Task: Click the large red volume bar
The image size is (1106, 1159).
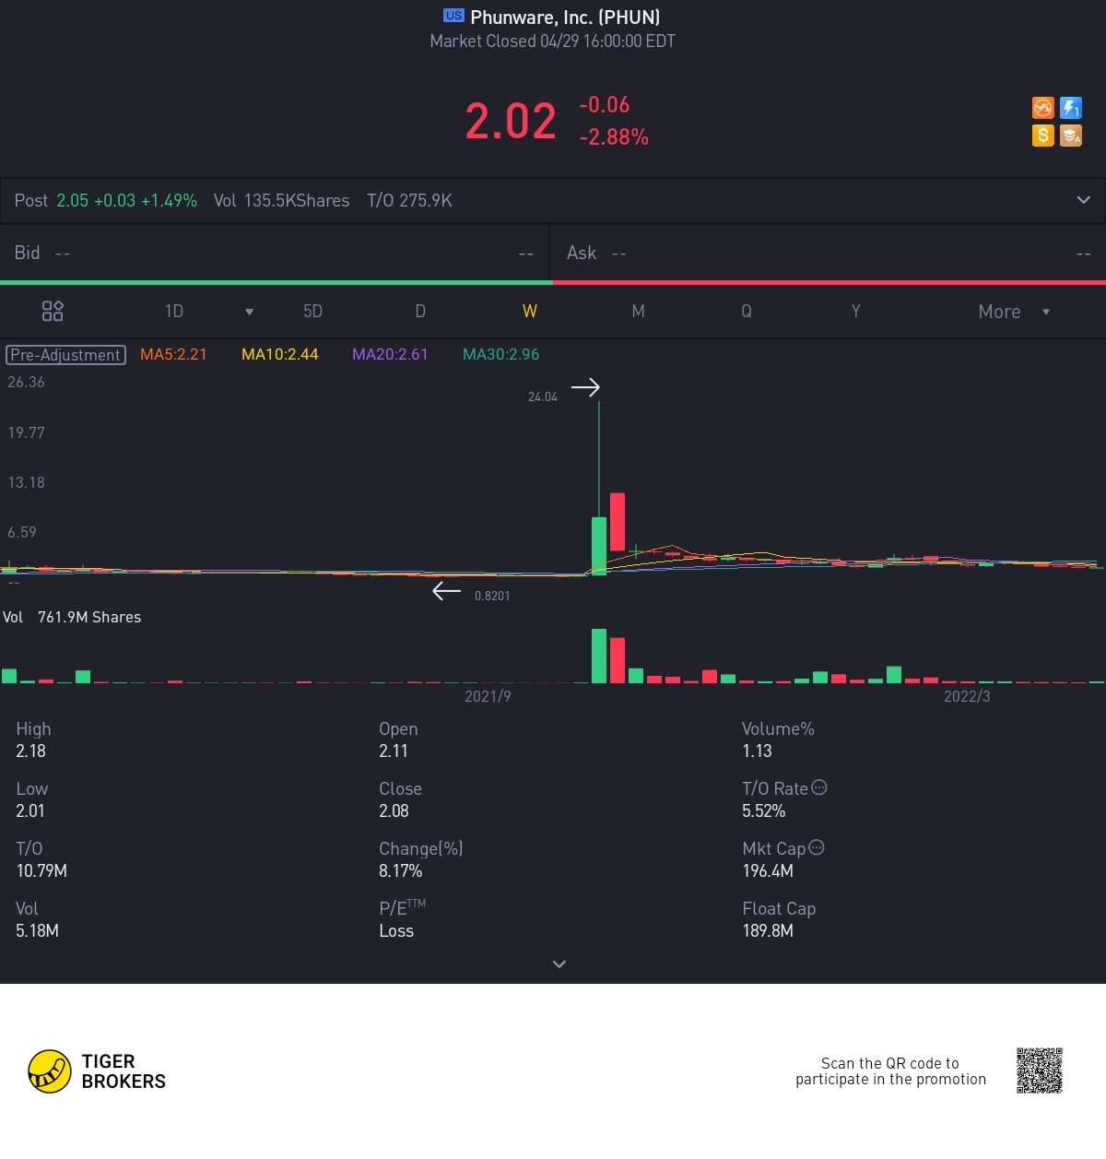Action: 618,660
